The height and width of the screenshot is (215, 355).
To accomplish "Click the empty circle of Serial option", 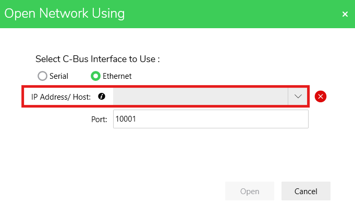I will point(42,76).
